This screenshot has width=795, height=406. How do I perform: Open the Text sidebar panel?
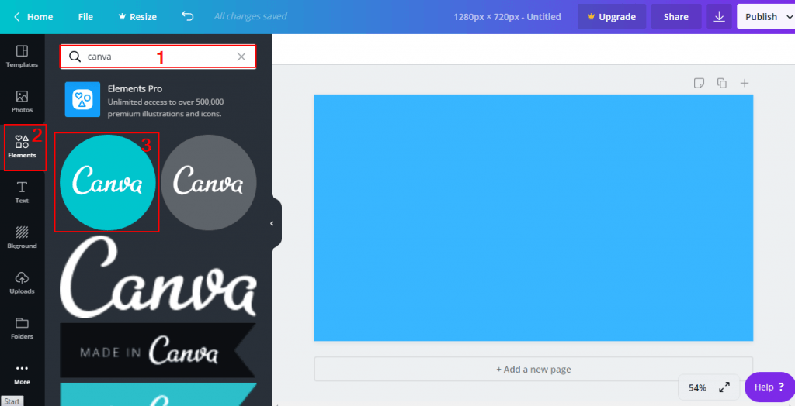(22, 192)
